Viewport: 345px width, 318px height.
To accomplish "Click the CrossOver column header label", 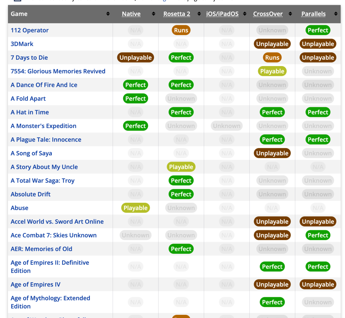I will (x=268, y=14).
